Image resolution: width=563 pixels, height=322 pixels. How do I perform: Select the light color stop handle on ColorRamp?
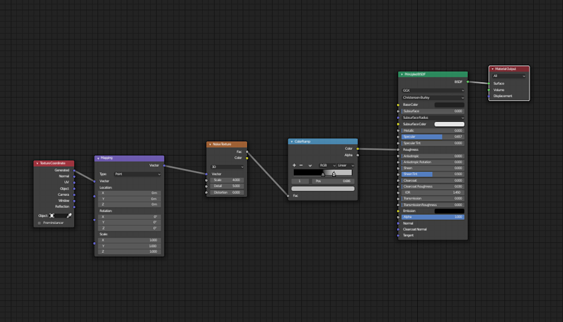[334, 174]
